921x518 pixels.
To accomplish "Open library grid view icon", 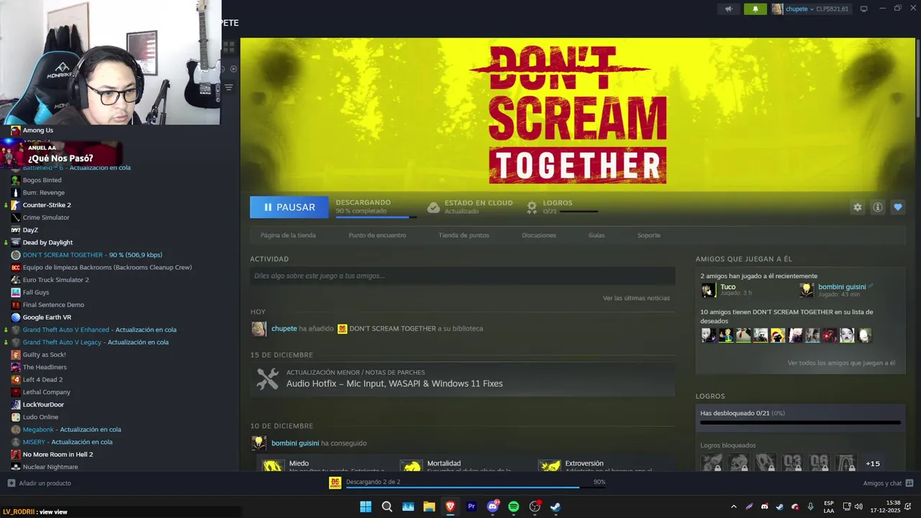I will 229,47.
